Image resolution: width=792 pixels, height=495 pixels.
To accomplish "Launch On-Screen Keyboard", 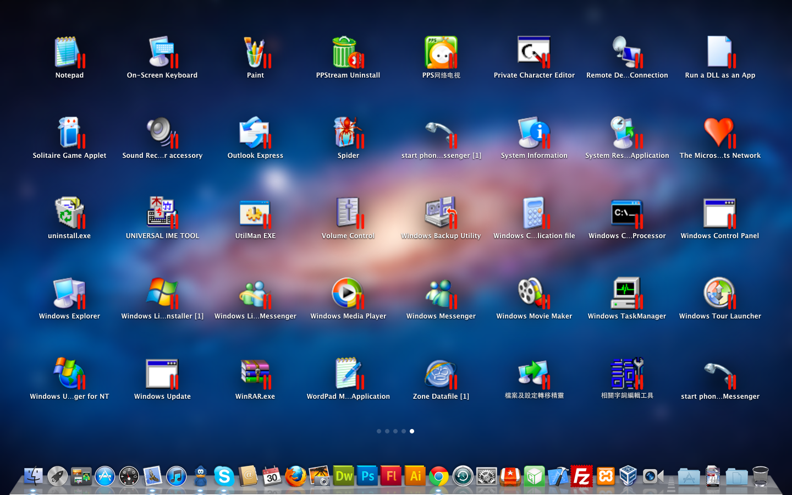I will (x=162, y=52).
